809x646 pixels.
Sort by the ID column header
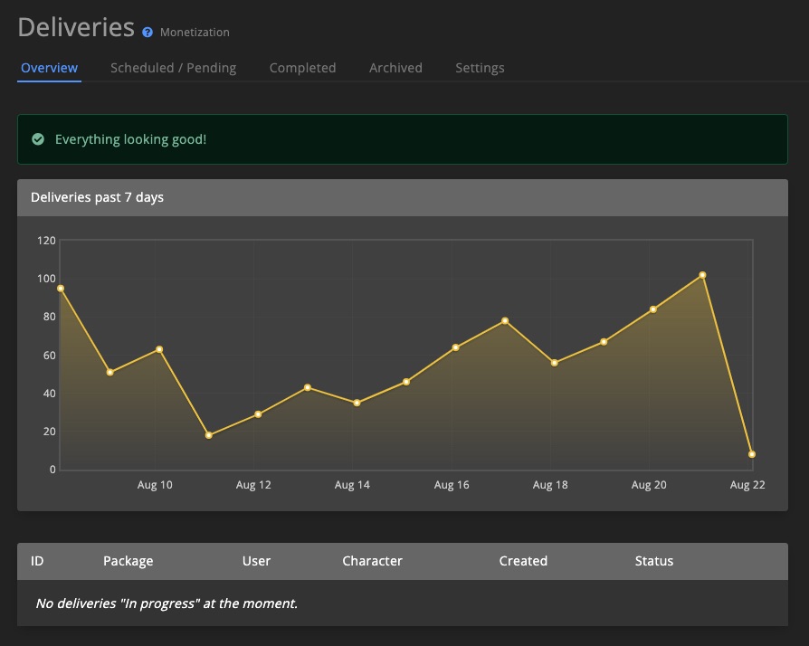click(x=37, y=561)
